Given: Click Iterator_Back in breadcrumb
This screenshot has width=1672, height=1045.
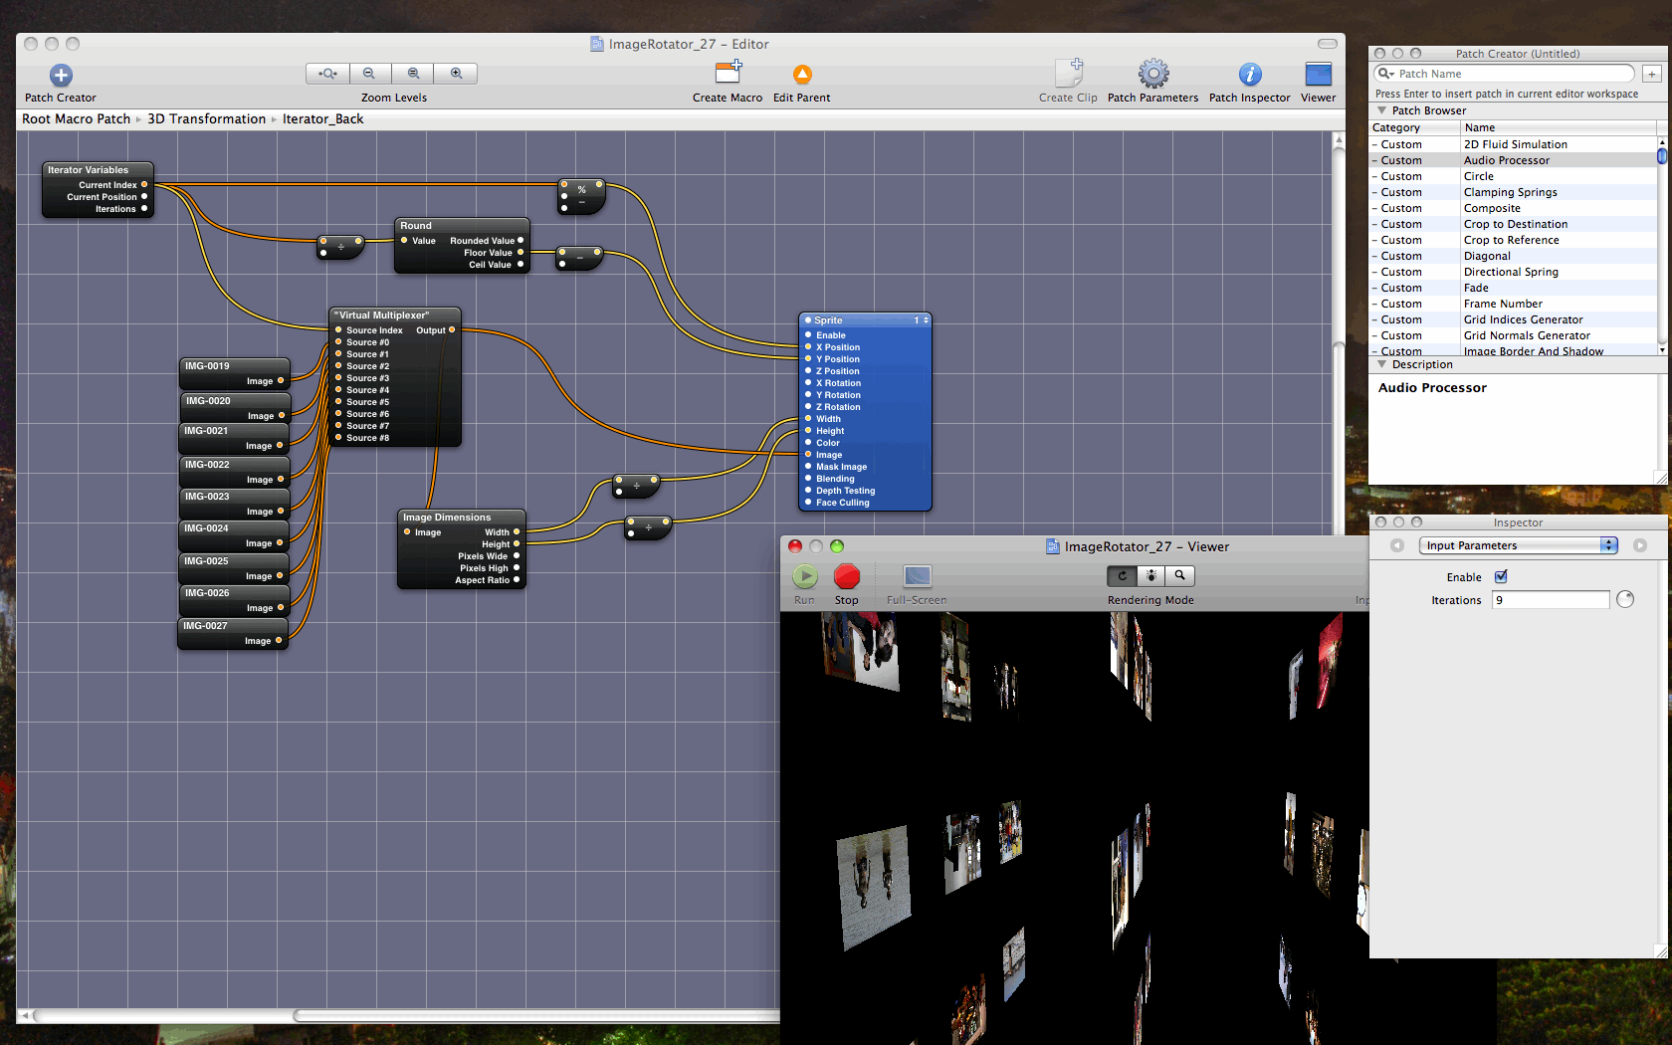Looking at the screenshot, I should pyautogui.click(x=322, y=118).
